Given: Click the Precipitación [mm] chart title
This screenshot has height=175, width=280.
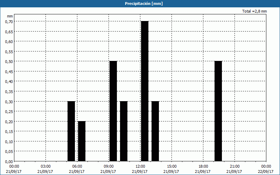Looking at the screenshot, I should 144,3.
